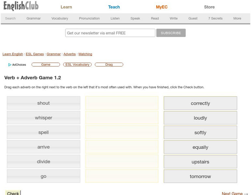The image size is (251, 195).
Task: Open the Store page
Action: coord(209,7)
